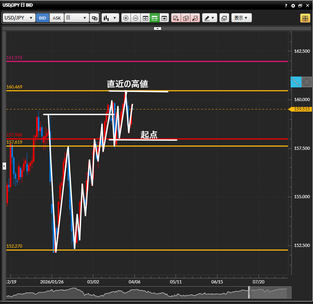Expand the left side panel arrow
This screenshot has height=304, width=313.
click(4, 166)
